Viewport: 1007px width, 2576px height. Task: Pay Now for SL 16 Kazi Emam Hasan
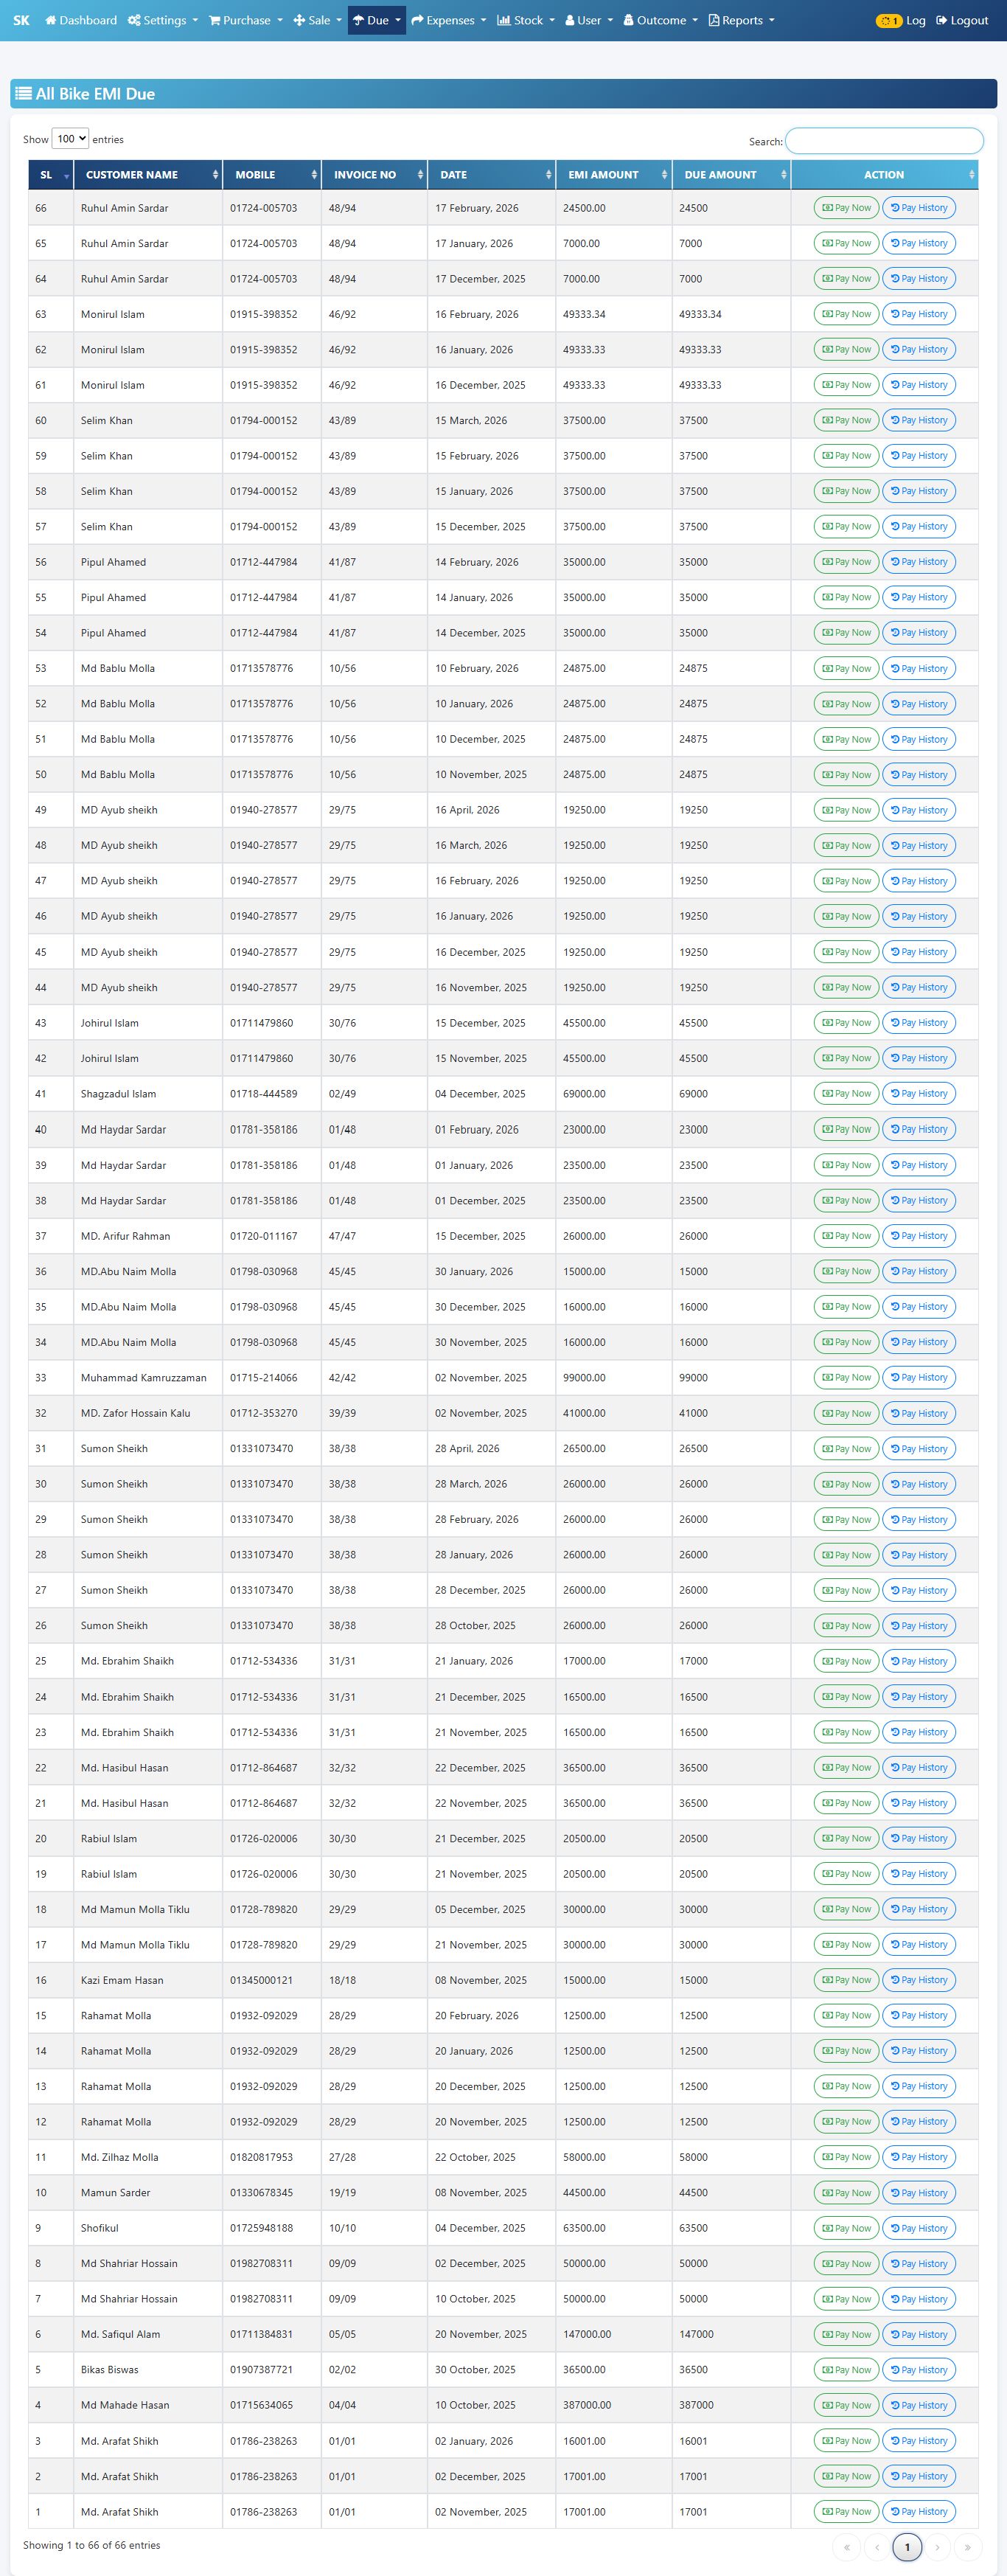point(846,1980)
